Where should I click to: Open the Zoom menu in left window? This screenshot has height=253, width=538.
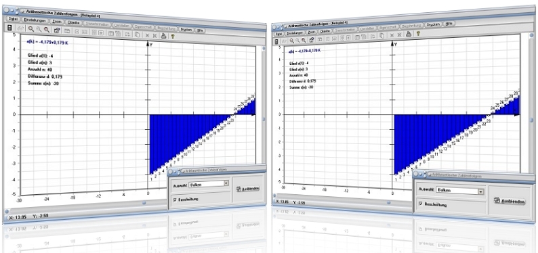(x=57, y=21)
